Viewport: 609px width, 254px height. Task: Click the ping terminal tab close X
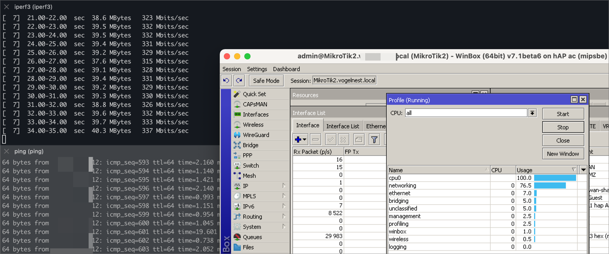pyautogui.click(x=6, y=151)
